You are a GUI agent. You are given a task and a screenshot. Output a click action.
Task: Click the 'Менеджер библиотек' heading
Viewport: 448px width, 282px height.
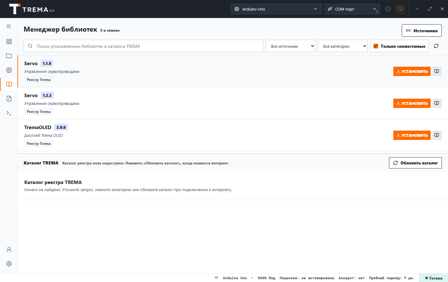60,29
